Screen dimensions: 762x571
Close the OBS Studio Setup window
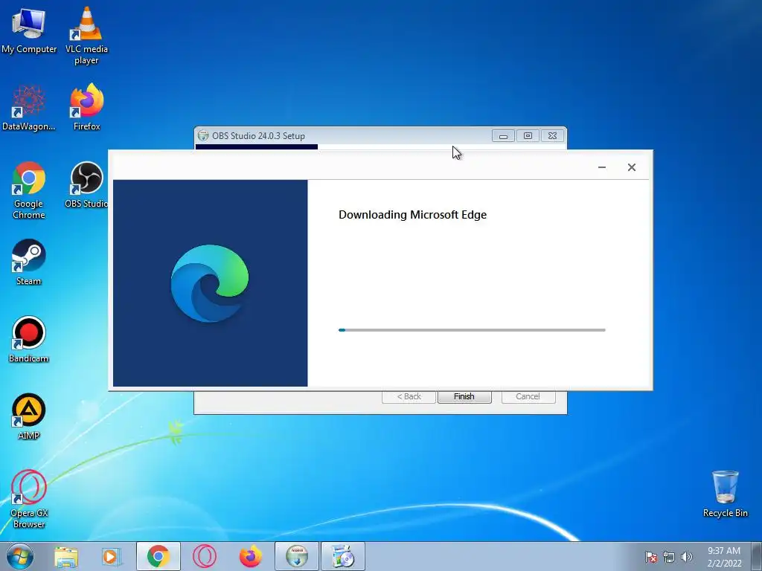click(x=552, y=136)
